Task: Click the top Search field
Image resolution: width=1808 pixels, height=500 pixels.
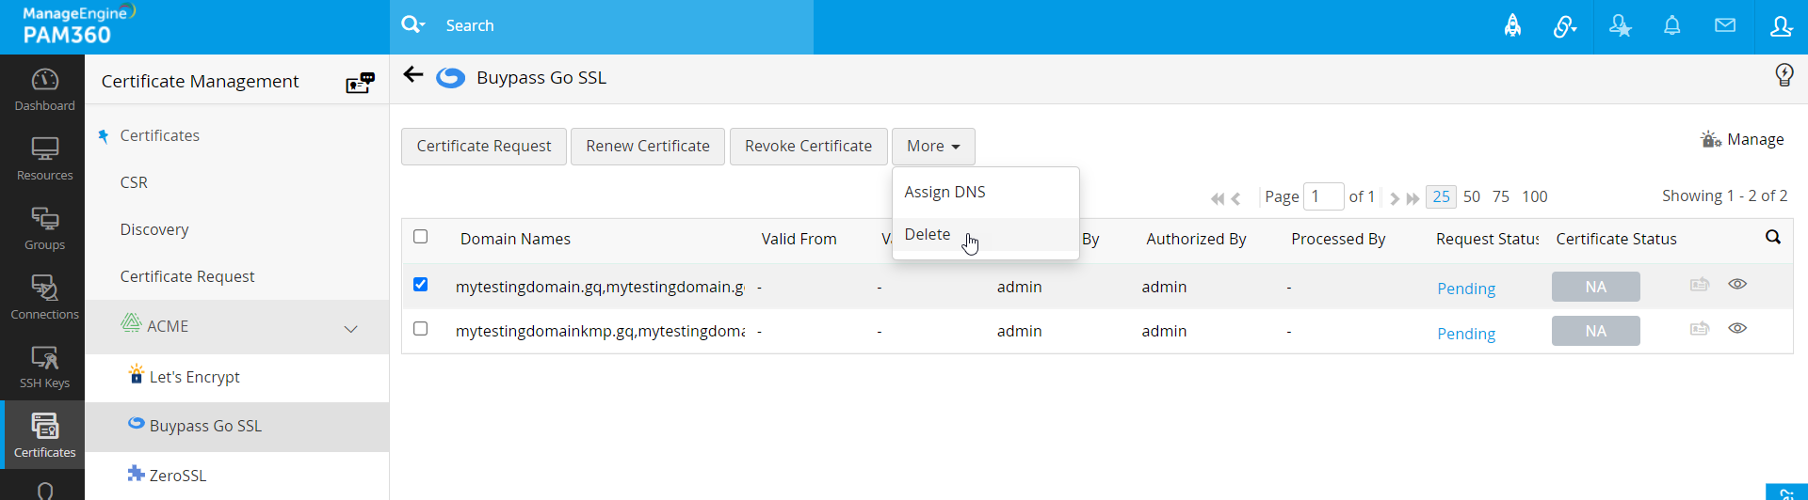Action: pyautogui.click(x=625, y=25)
